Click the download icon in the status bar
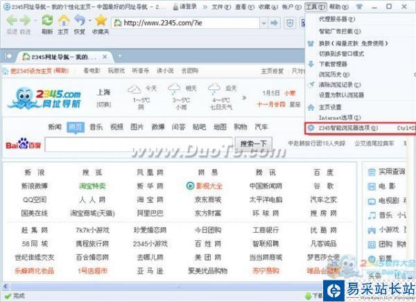The height and width of the screenshot is (302, 416). pyautogui.click(x=309, y=296)
